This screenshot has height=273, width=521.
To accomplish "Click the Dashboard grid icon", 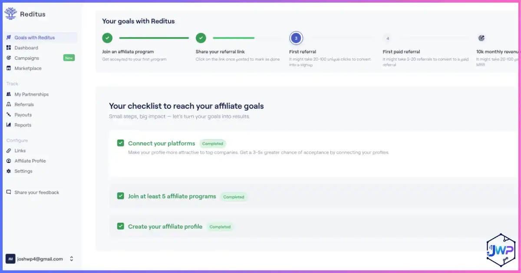I will 9,48.
